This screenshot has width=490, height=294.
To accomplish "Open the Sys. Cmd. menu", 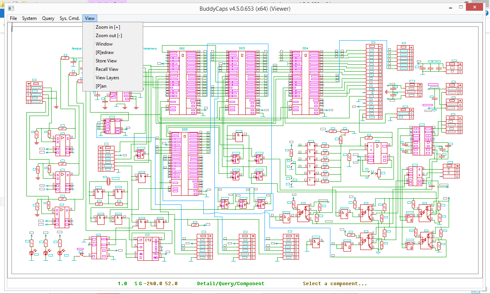I will click(70, 18).
